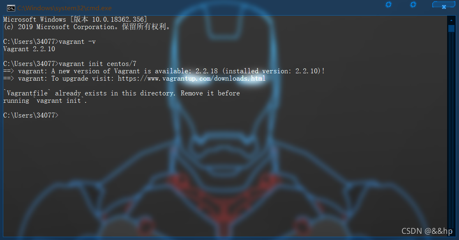The height and width of the screenshot is (240, 459).
Task: Click the scrollbar up arrow
Action: click(451, 20)
